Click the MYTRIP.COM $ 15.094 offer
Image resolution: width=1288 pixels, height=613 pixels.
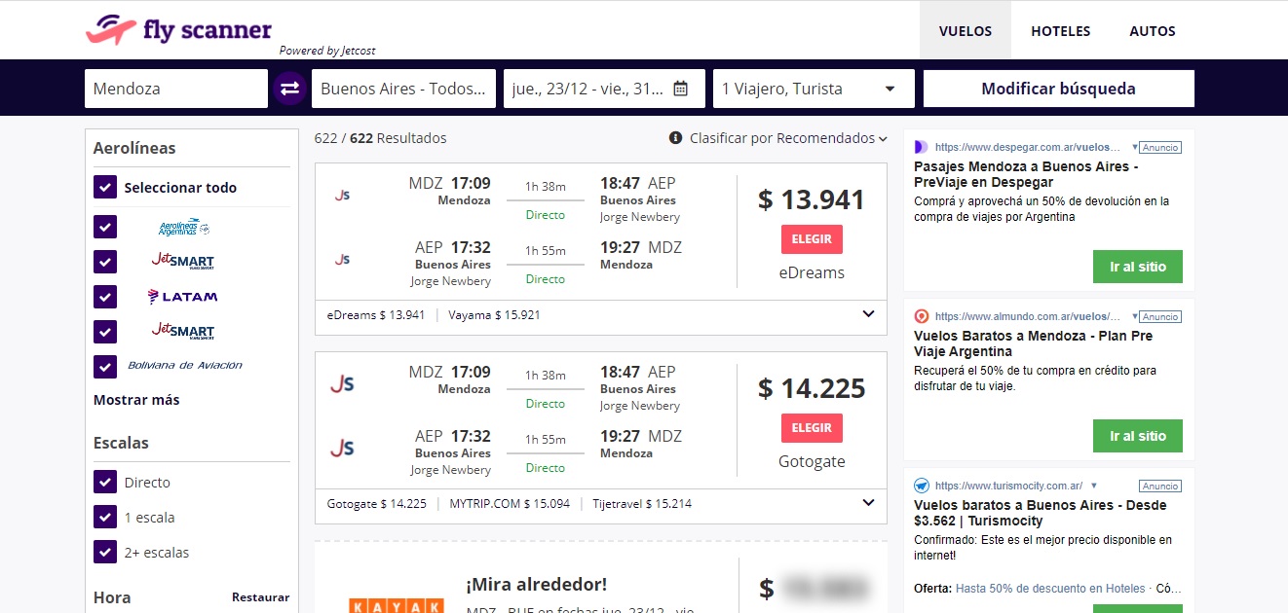click(x=509, y=504)
